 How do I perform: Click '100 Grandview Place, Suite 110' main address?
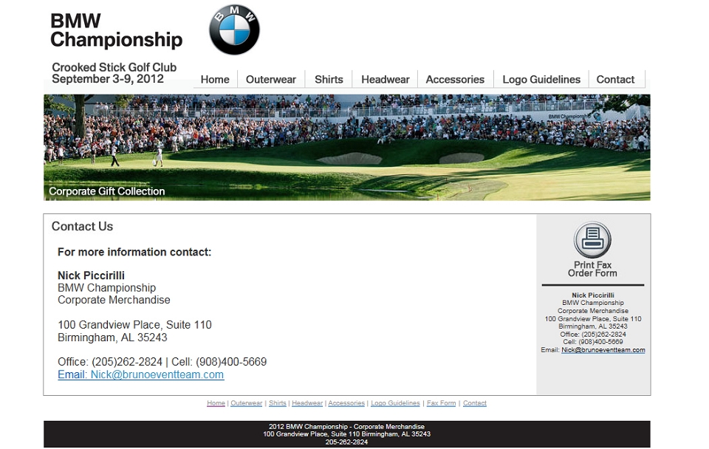tap(134, 325)
